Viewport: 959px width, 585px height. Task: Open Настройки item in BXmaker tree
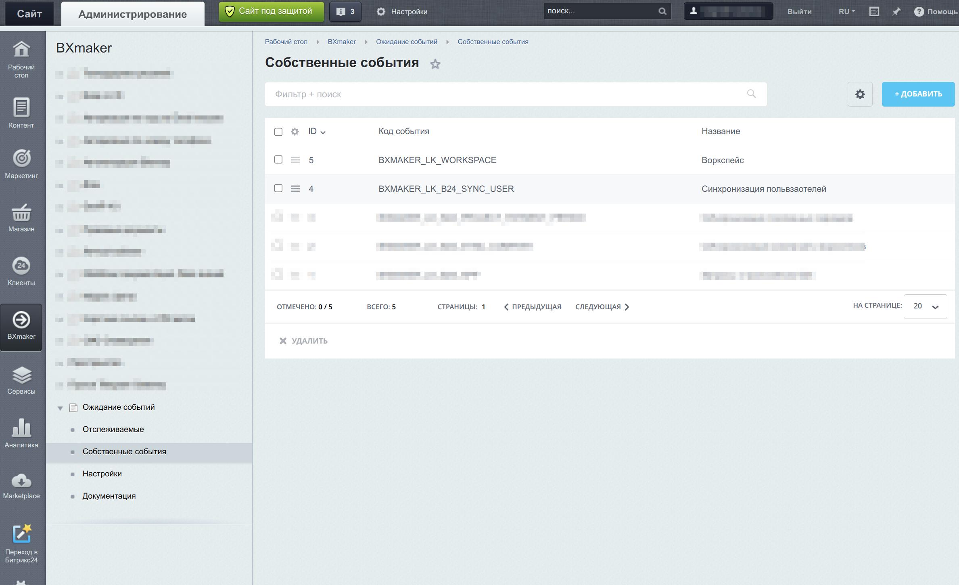click(x=102, y=474)
